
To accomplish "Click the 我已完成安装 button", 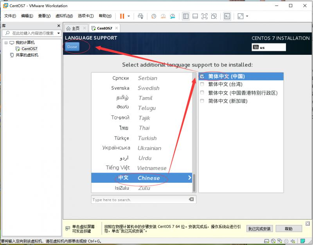I will click(259, 229).
